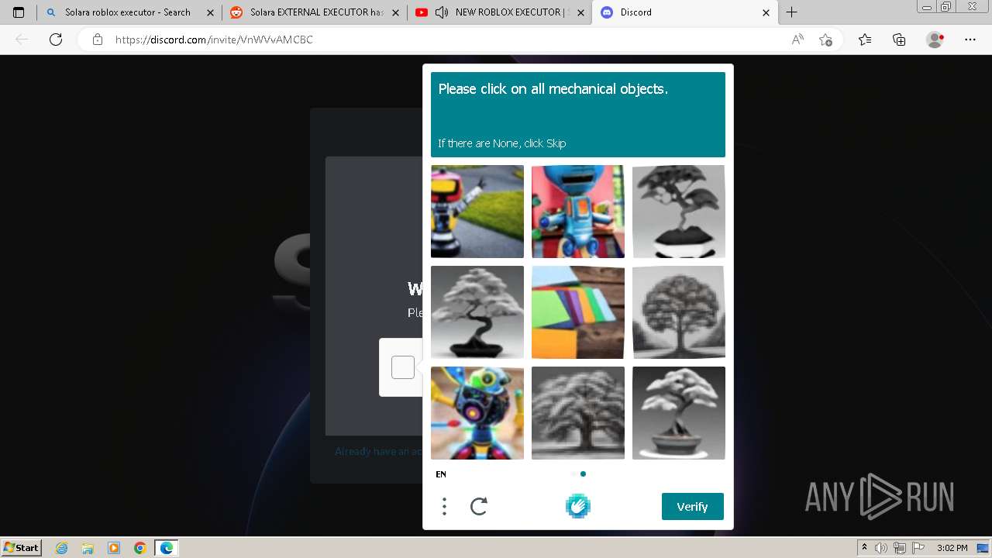Click the hCaptcha logo icon

click(578, 506)
